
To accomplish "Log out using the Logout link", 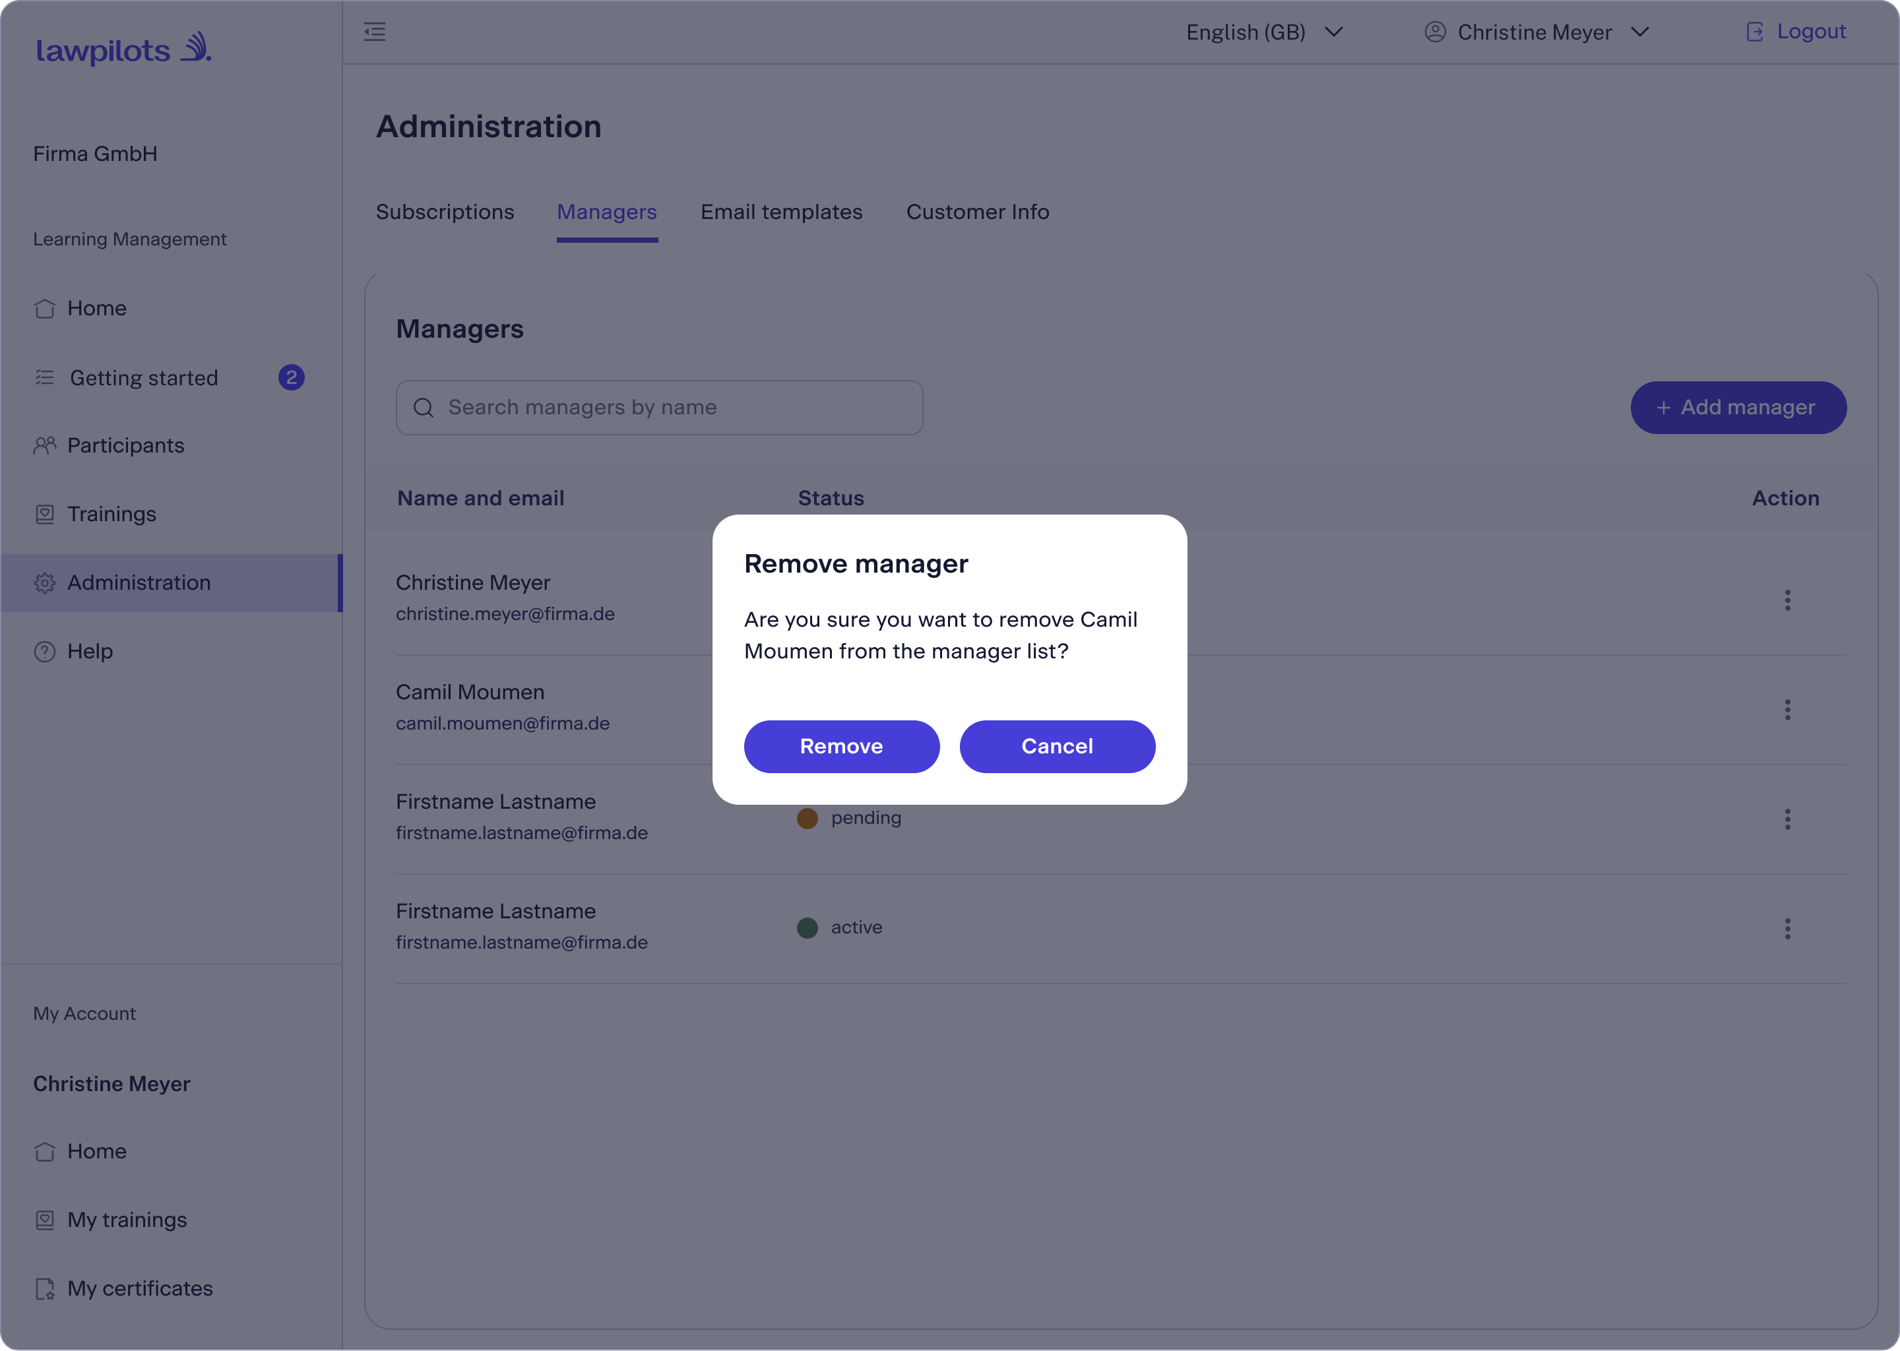I will coord(1796,32).
